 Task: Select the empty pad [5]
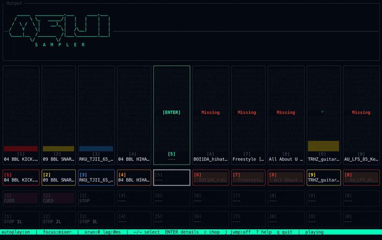[172, 177]
